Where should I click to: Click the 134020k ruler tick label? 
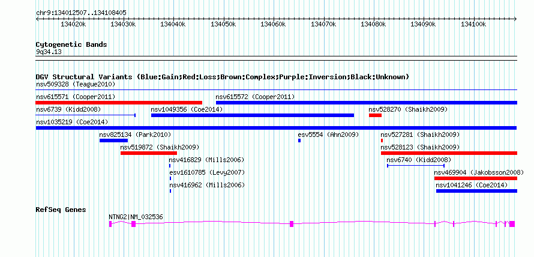73,24
